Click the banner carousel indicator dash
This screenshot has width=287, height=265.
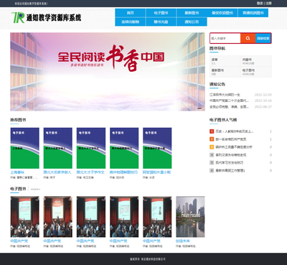point(199,108)
